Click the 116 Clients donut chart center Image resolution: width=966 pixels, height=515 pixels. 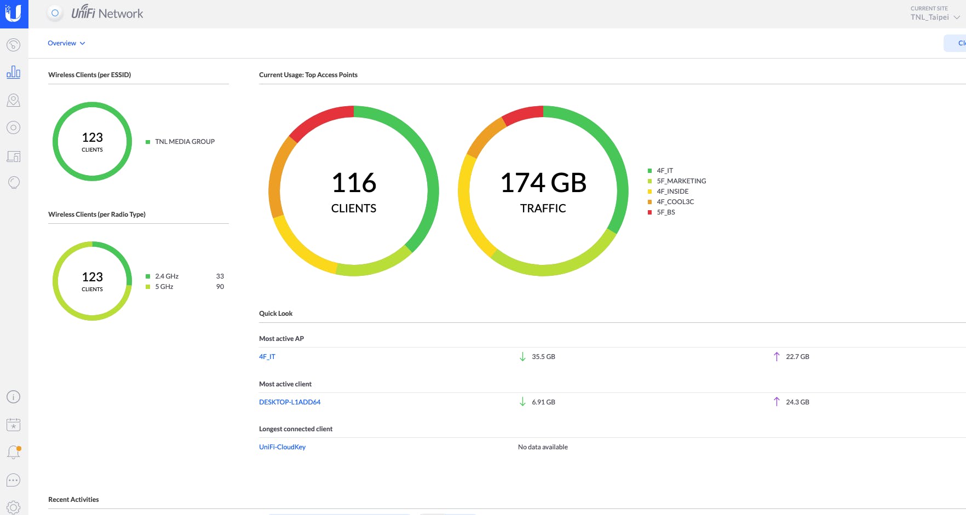(354, 191)
